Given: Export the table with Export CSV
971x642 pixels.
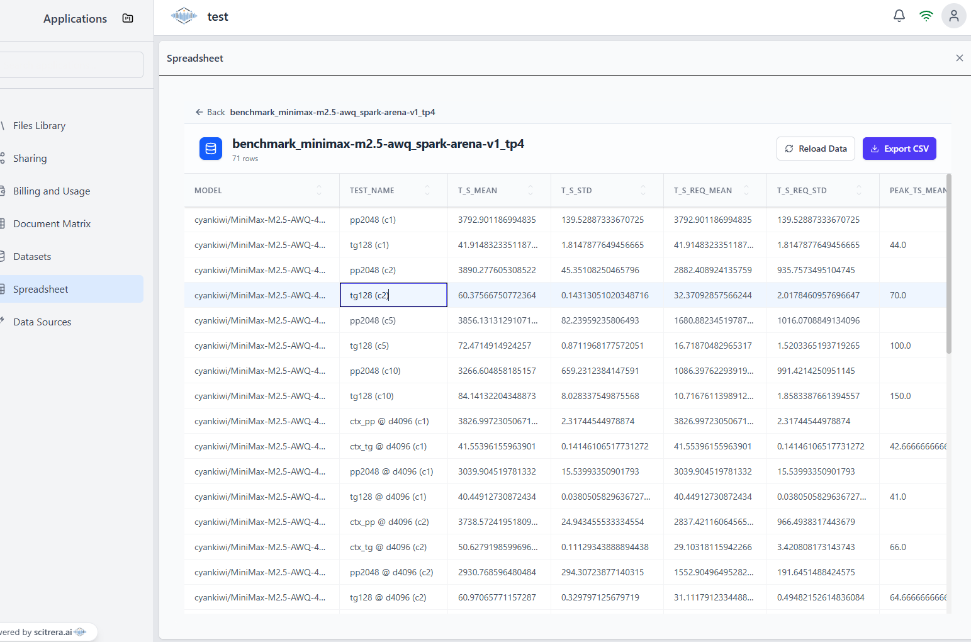Looking at the screenshot, I should [899, 149].
